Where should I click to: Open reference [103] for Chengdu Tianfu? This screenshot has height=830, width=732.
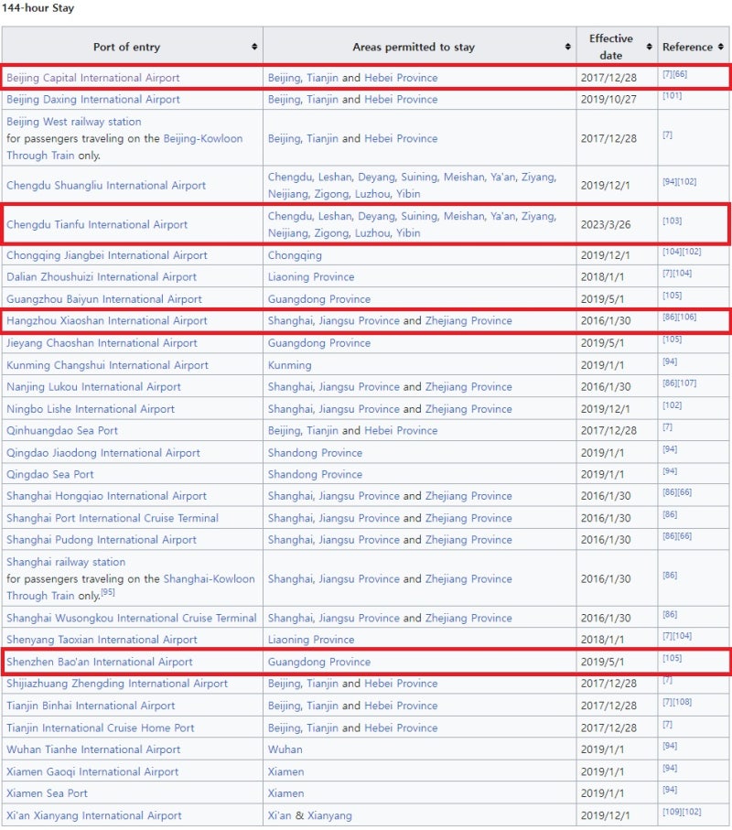[672, 221]
